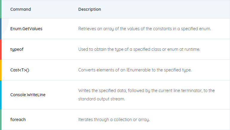This screenshot has width=230, height=130.
Task: Select the foreach command cell
Action: (x=18, y=120)
